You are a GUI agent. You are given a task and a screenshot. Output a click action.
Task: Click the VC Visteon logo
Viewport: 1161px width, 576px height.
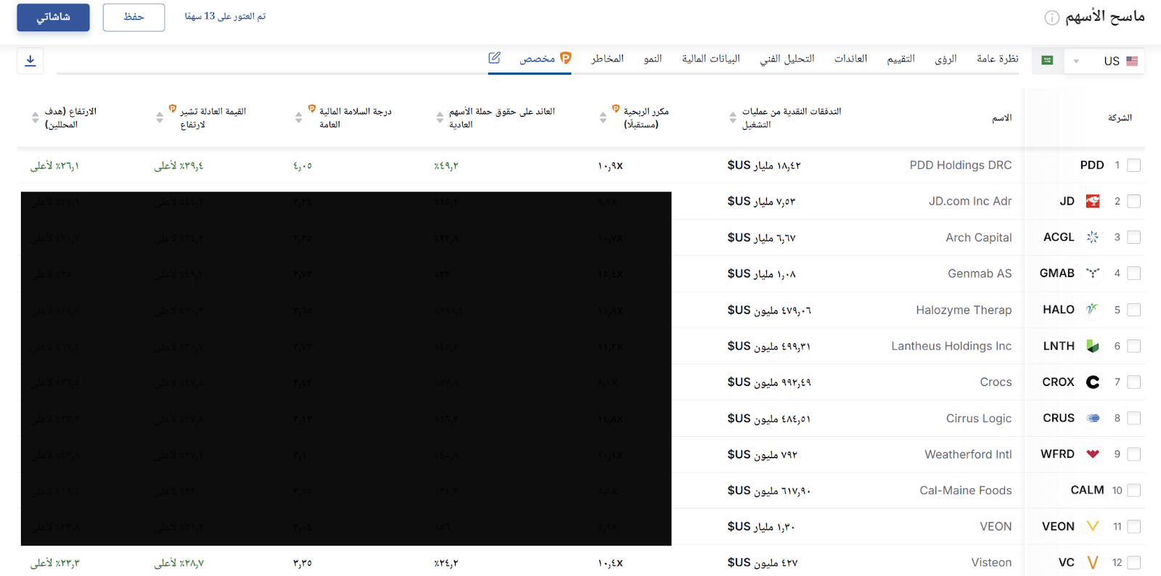(x=1093, y=562)
